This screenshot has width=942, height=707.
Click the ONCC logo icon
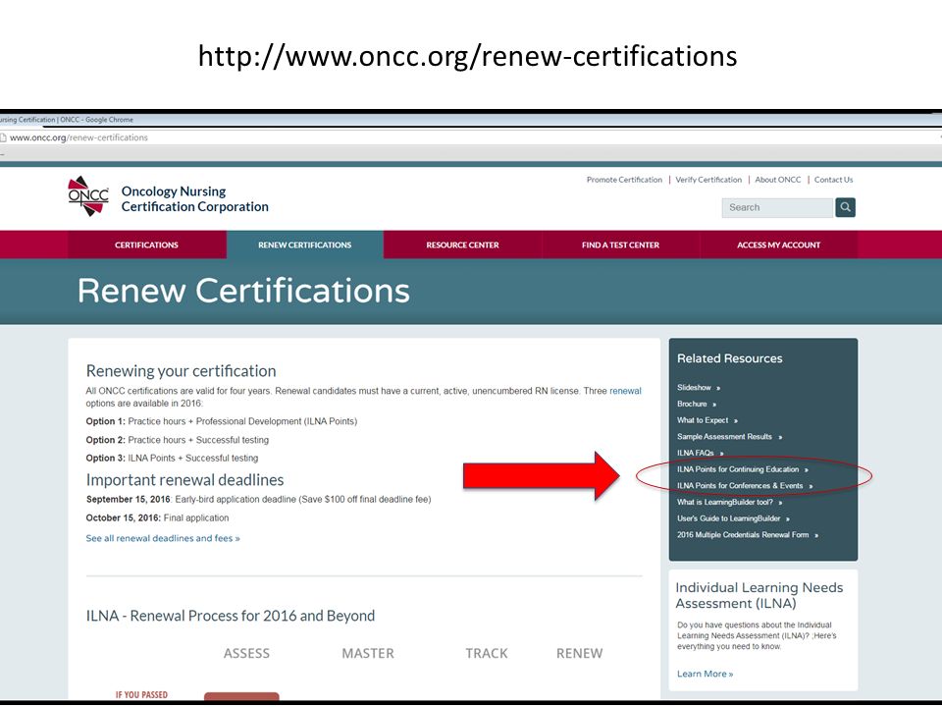88,196
